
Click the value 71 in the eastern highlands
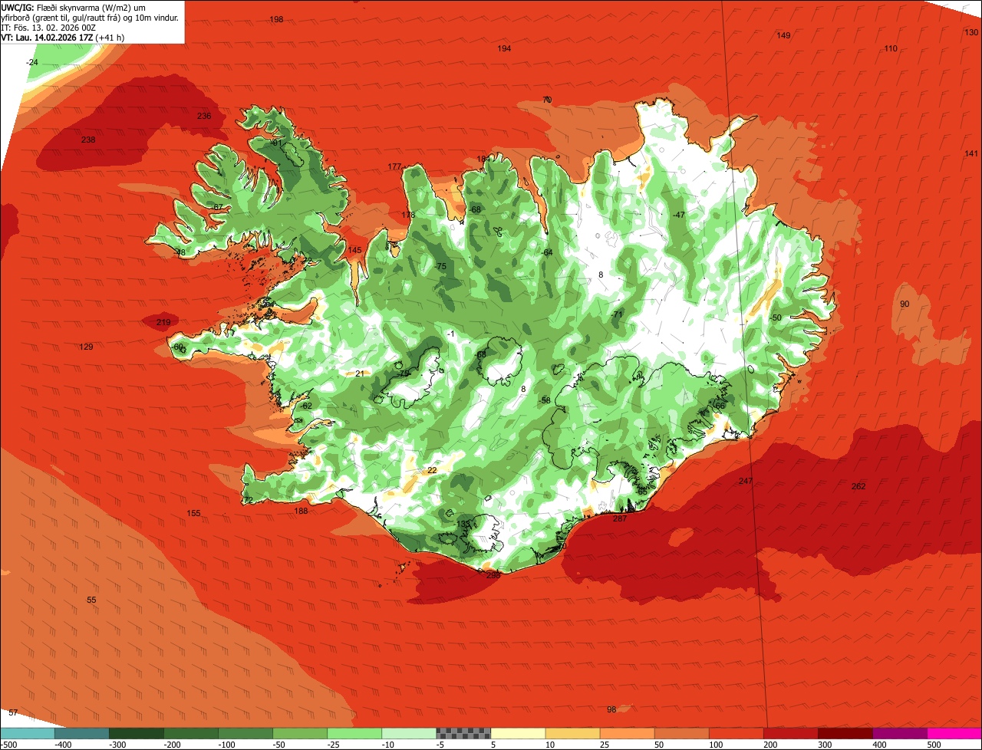click(618, 314)
